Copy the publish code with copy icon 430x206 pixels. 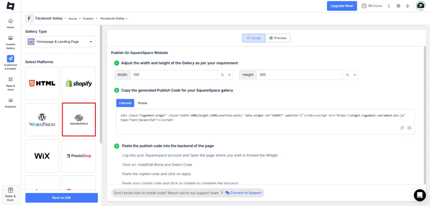pos(402,128)
